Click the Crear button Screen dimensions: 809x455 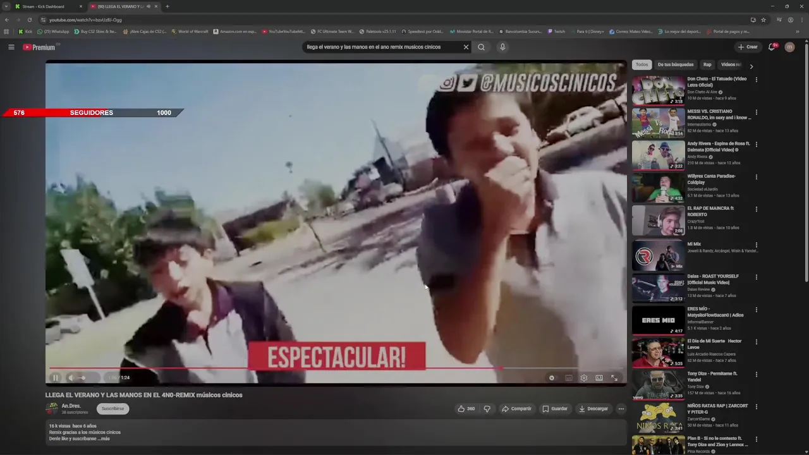(x=748, y=47)
